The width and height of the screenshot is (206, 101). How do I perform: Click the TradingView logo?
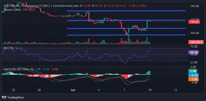coord(12,97)
